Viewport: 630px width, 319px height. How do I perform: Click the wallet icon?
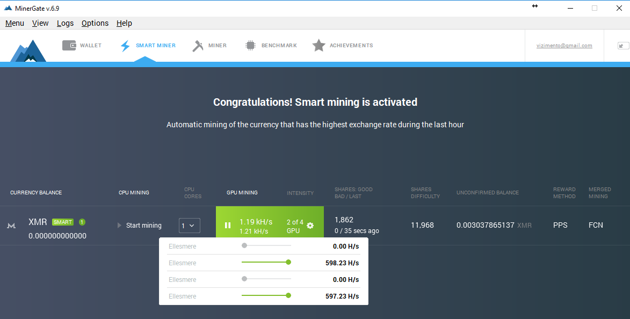(69, 46)
